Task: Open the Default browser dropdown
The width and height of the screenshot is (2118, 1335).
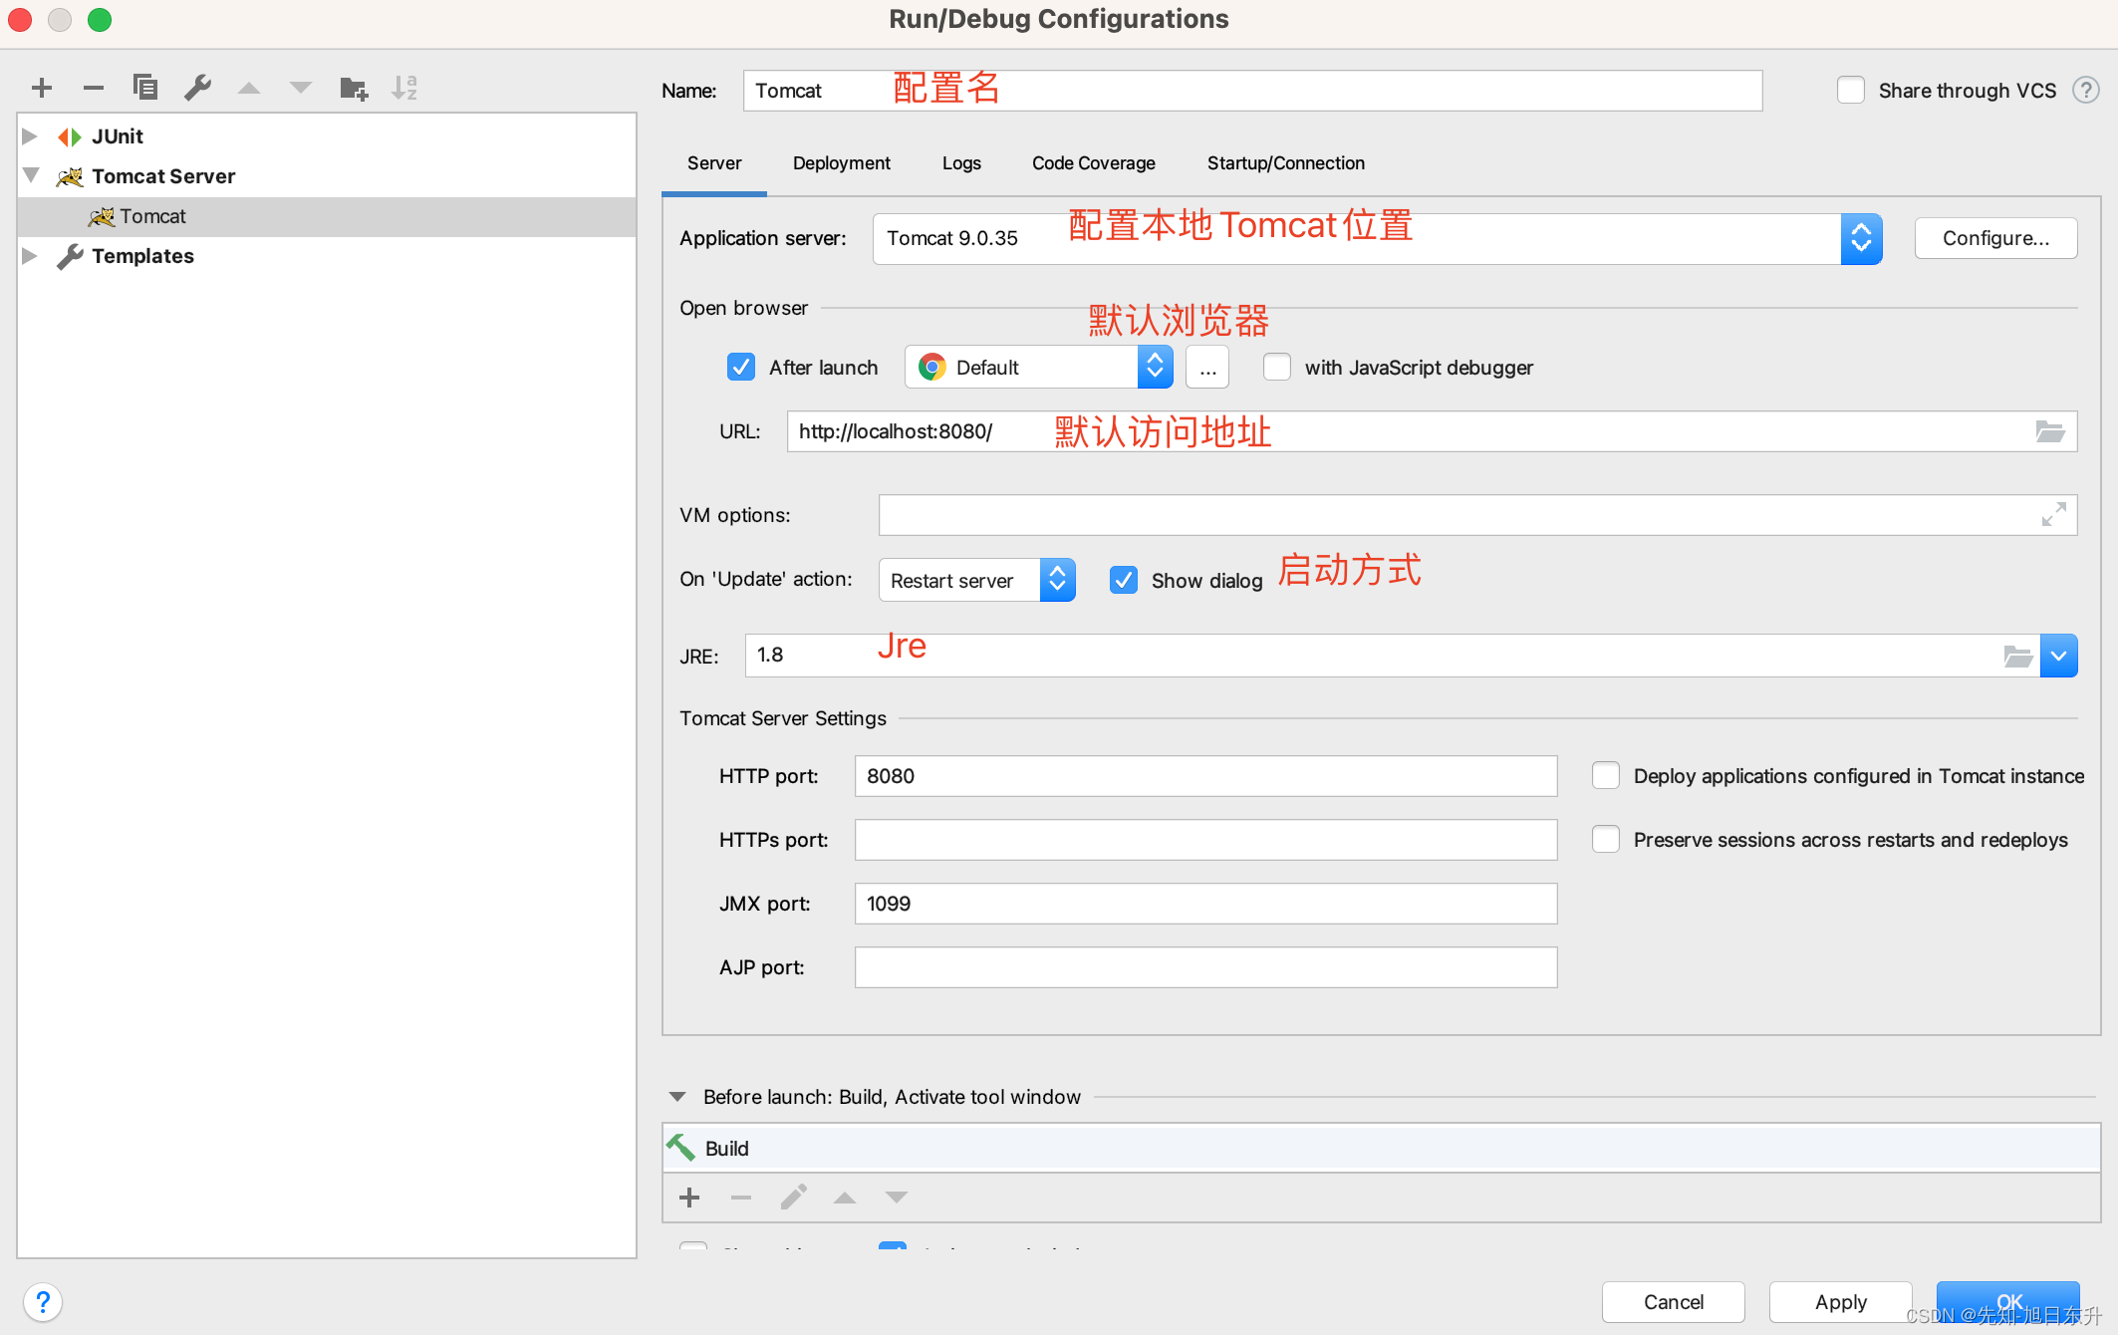Action: coord(1155,368)
